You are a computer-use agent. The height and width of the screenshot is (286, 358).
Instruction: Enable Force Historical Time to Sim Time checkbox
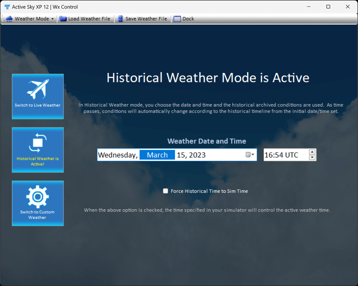pyautogui.click(x=166, y=191)
